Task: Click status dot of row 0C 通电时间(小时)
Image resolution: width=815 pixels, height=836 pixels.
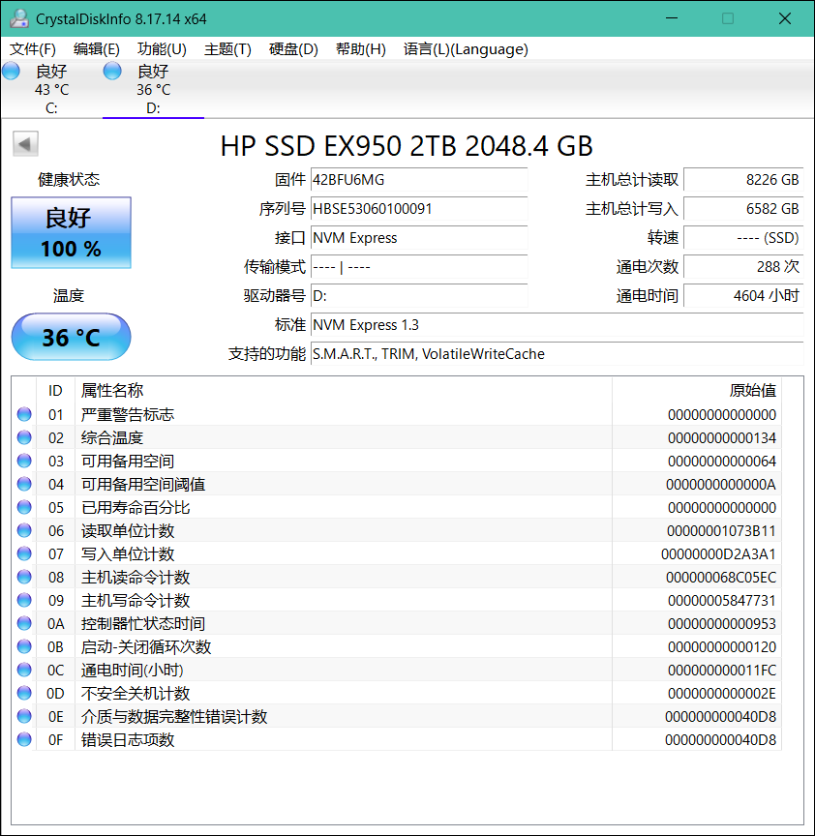Action: (x=24, y=670)
